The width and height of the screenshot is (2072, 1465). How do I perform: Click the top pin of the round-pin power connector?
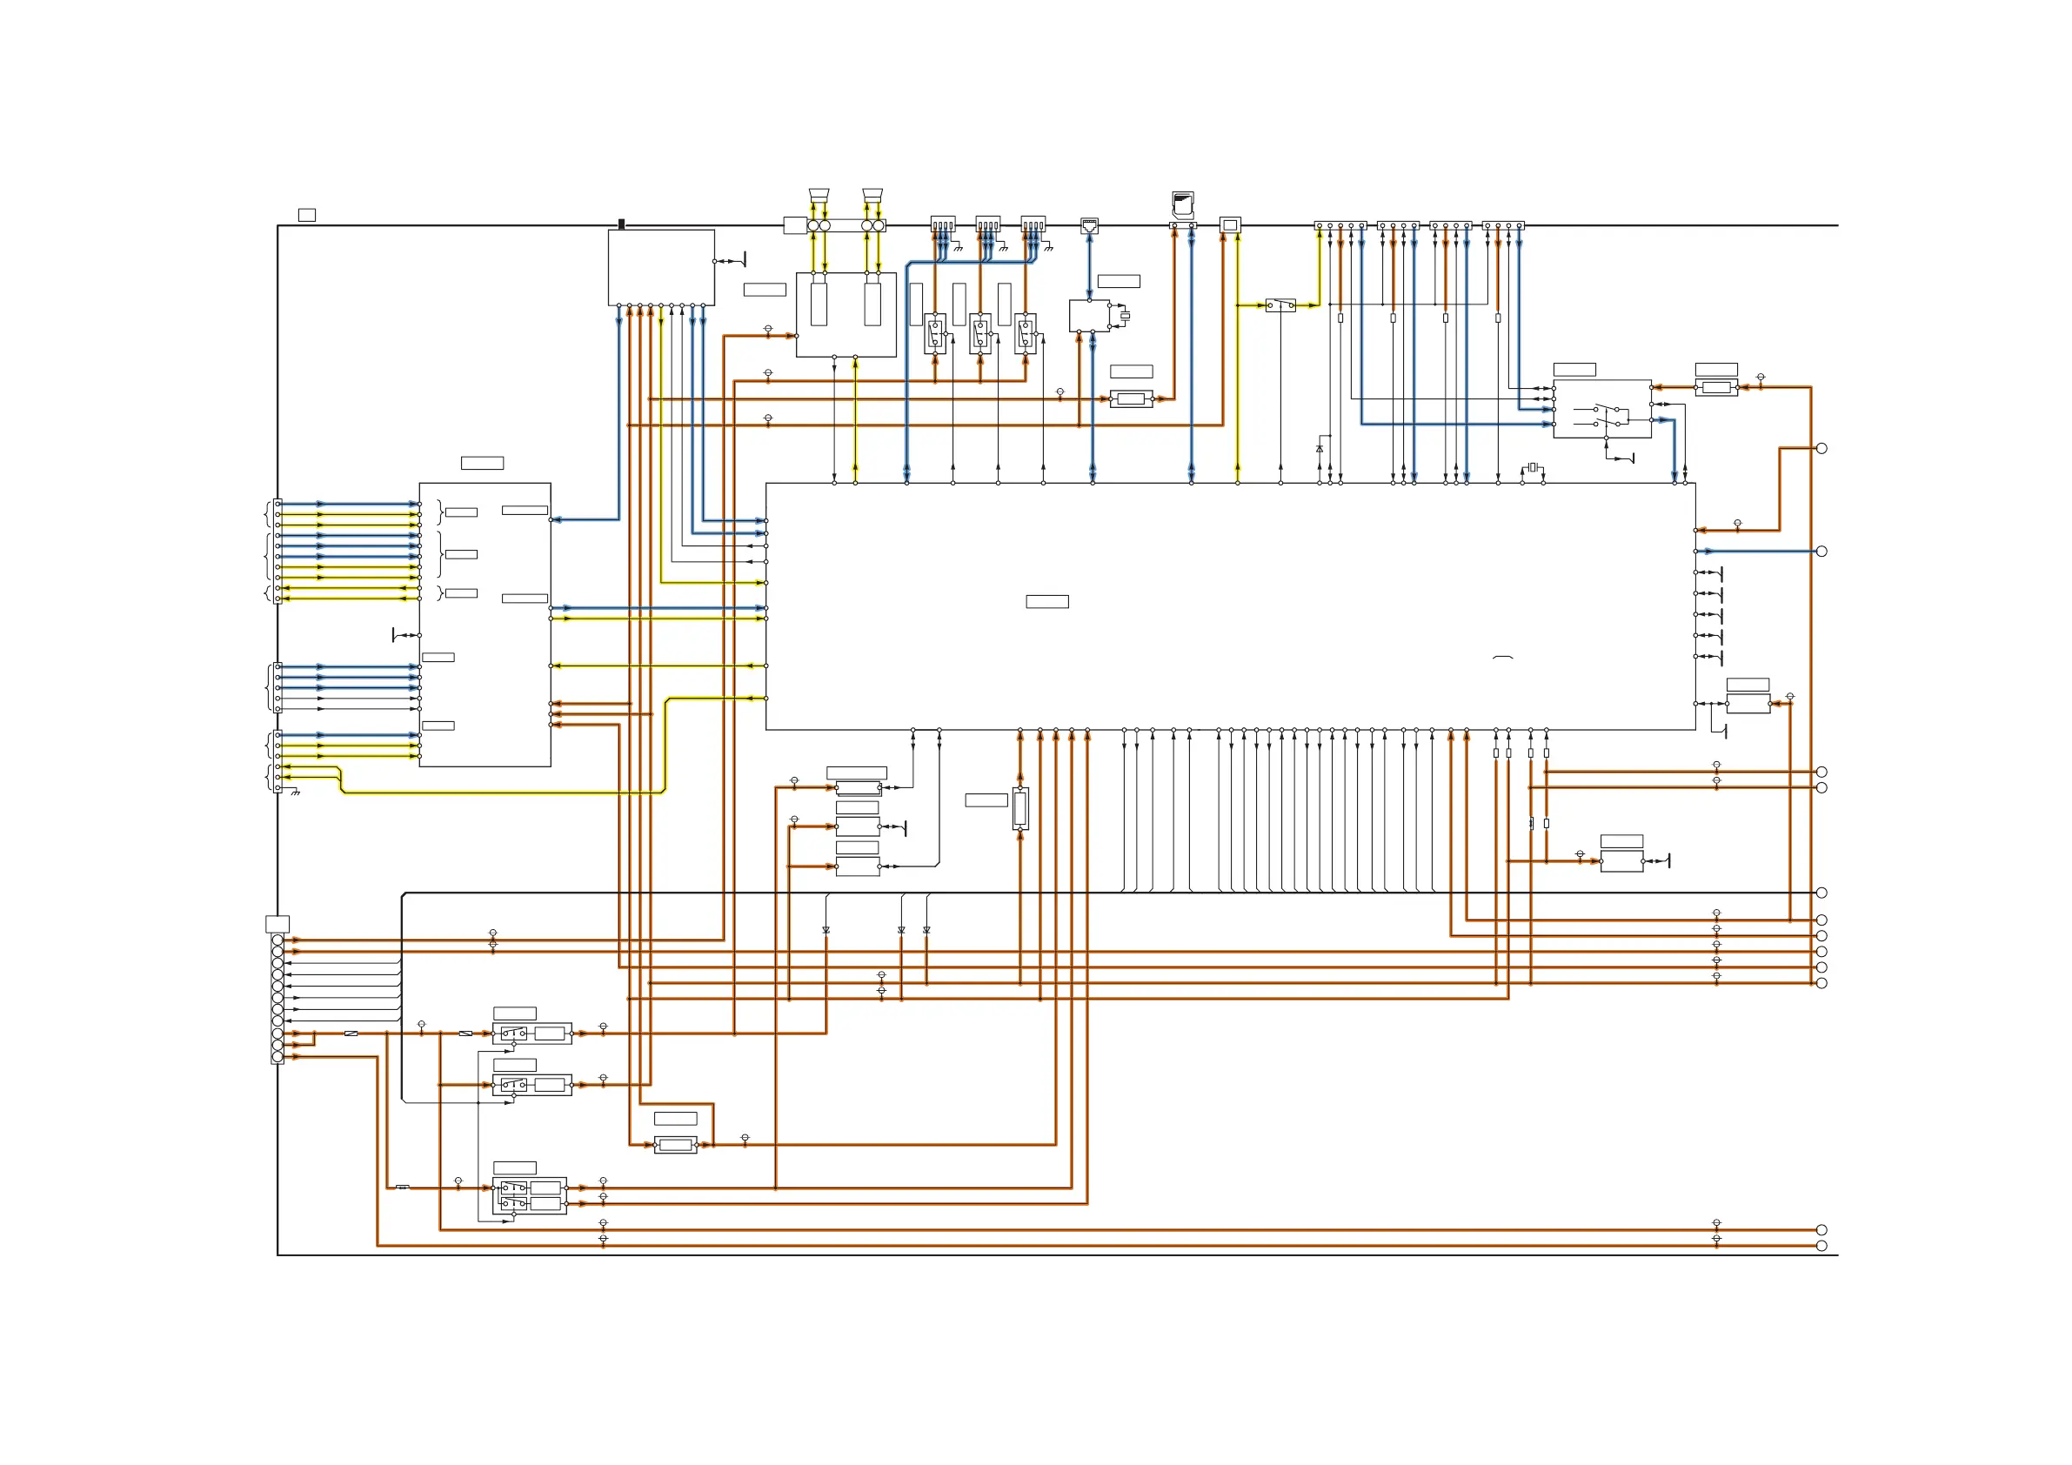pos(277,940)
